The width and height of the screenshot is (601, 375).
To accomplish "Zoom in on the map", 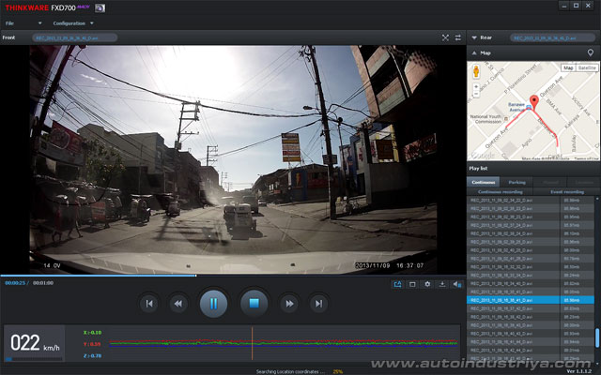I will pyautogui.click(x=476, y=87).
